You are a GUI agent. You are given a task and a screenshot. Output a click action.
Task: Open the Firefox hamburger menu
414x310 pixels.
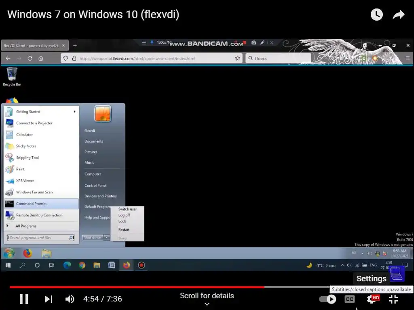pyautogui.click(x=408, y=58)
